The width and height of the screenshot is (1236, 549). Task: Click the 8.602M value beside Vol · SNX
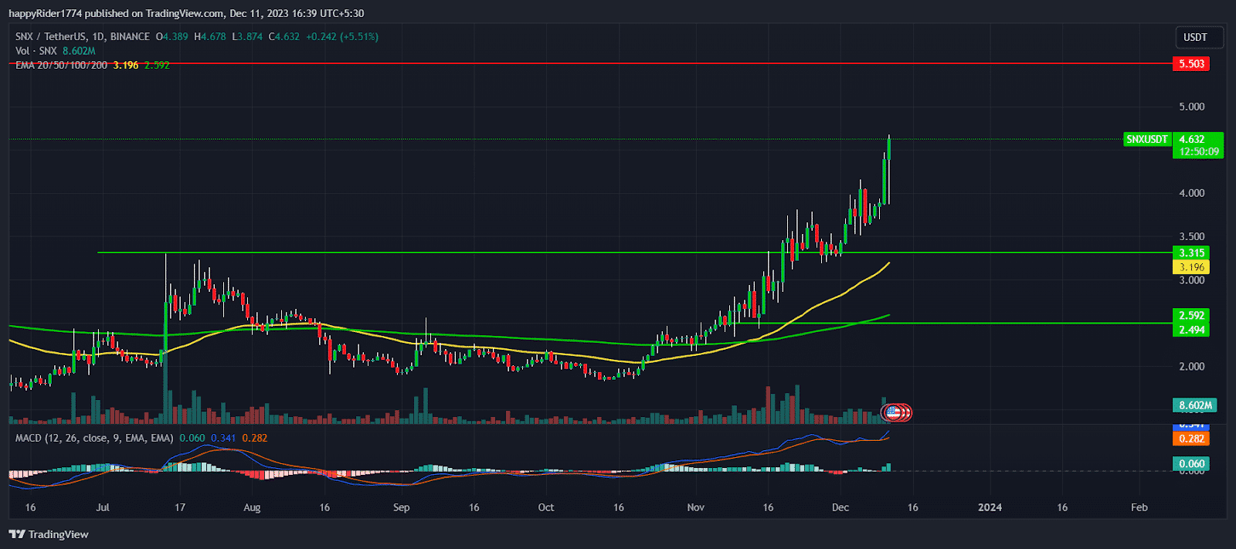79,51
